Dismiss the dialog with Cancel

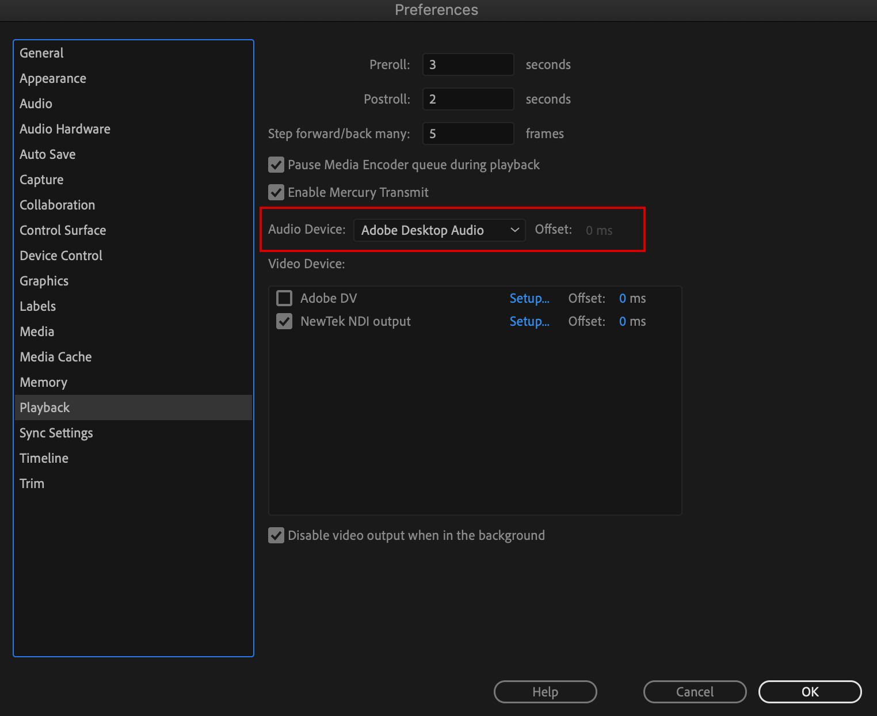pos(694,692)
